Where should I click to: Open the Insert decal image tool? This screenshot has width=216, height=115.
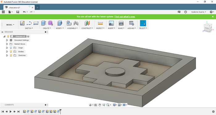pyautogui.click(x=111, y=23)
